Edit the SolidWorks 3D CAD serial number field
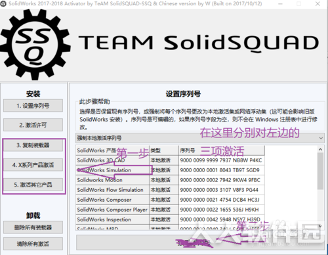 [222, 160]
